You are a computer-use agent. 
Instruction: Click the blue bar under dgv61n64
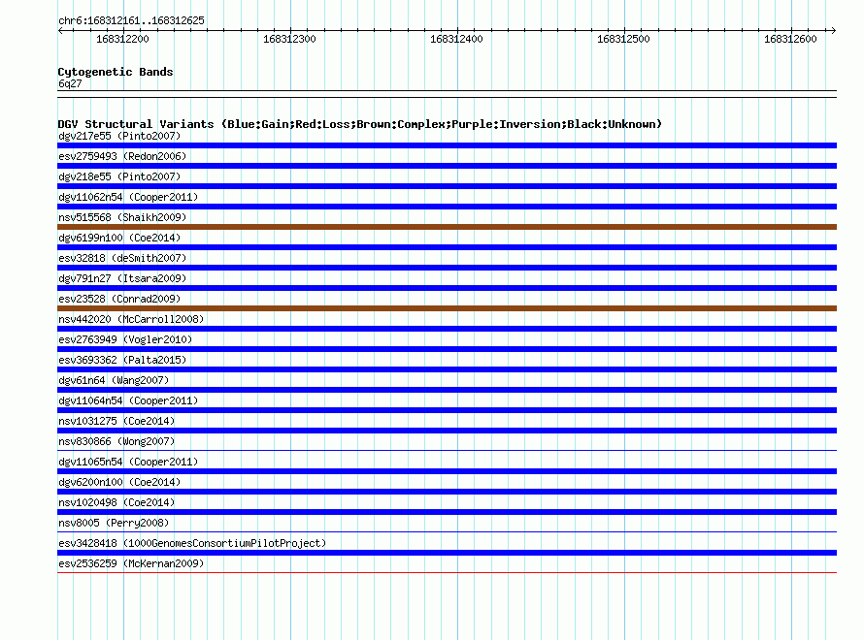point(447,390)
